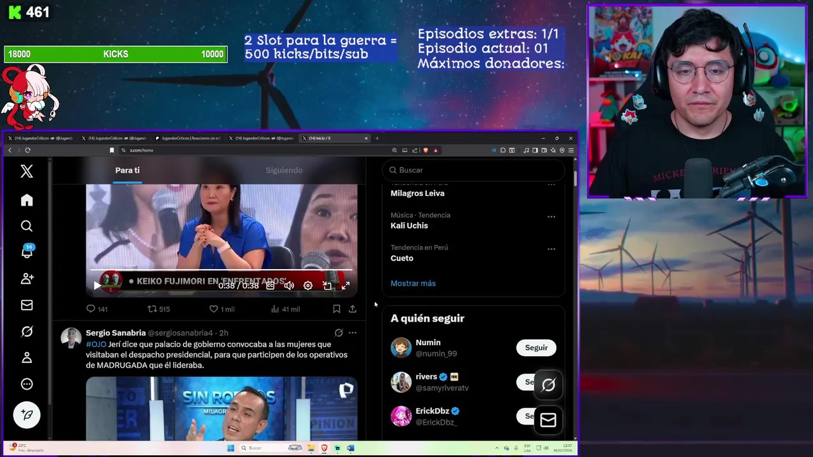Reload the page in browser toolbar
This screenshot has width=813, height=457.
[27, 150]
